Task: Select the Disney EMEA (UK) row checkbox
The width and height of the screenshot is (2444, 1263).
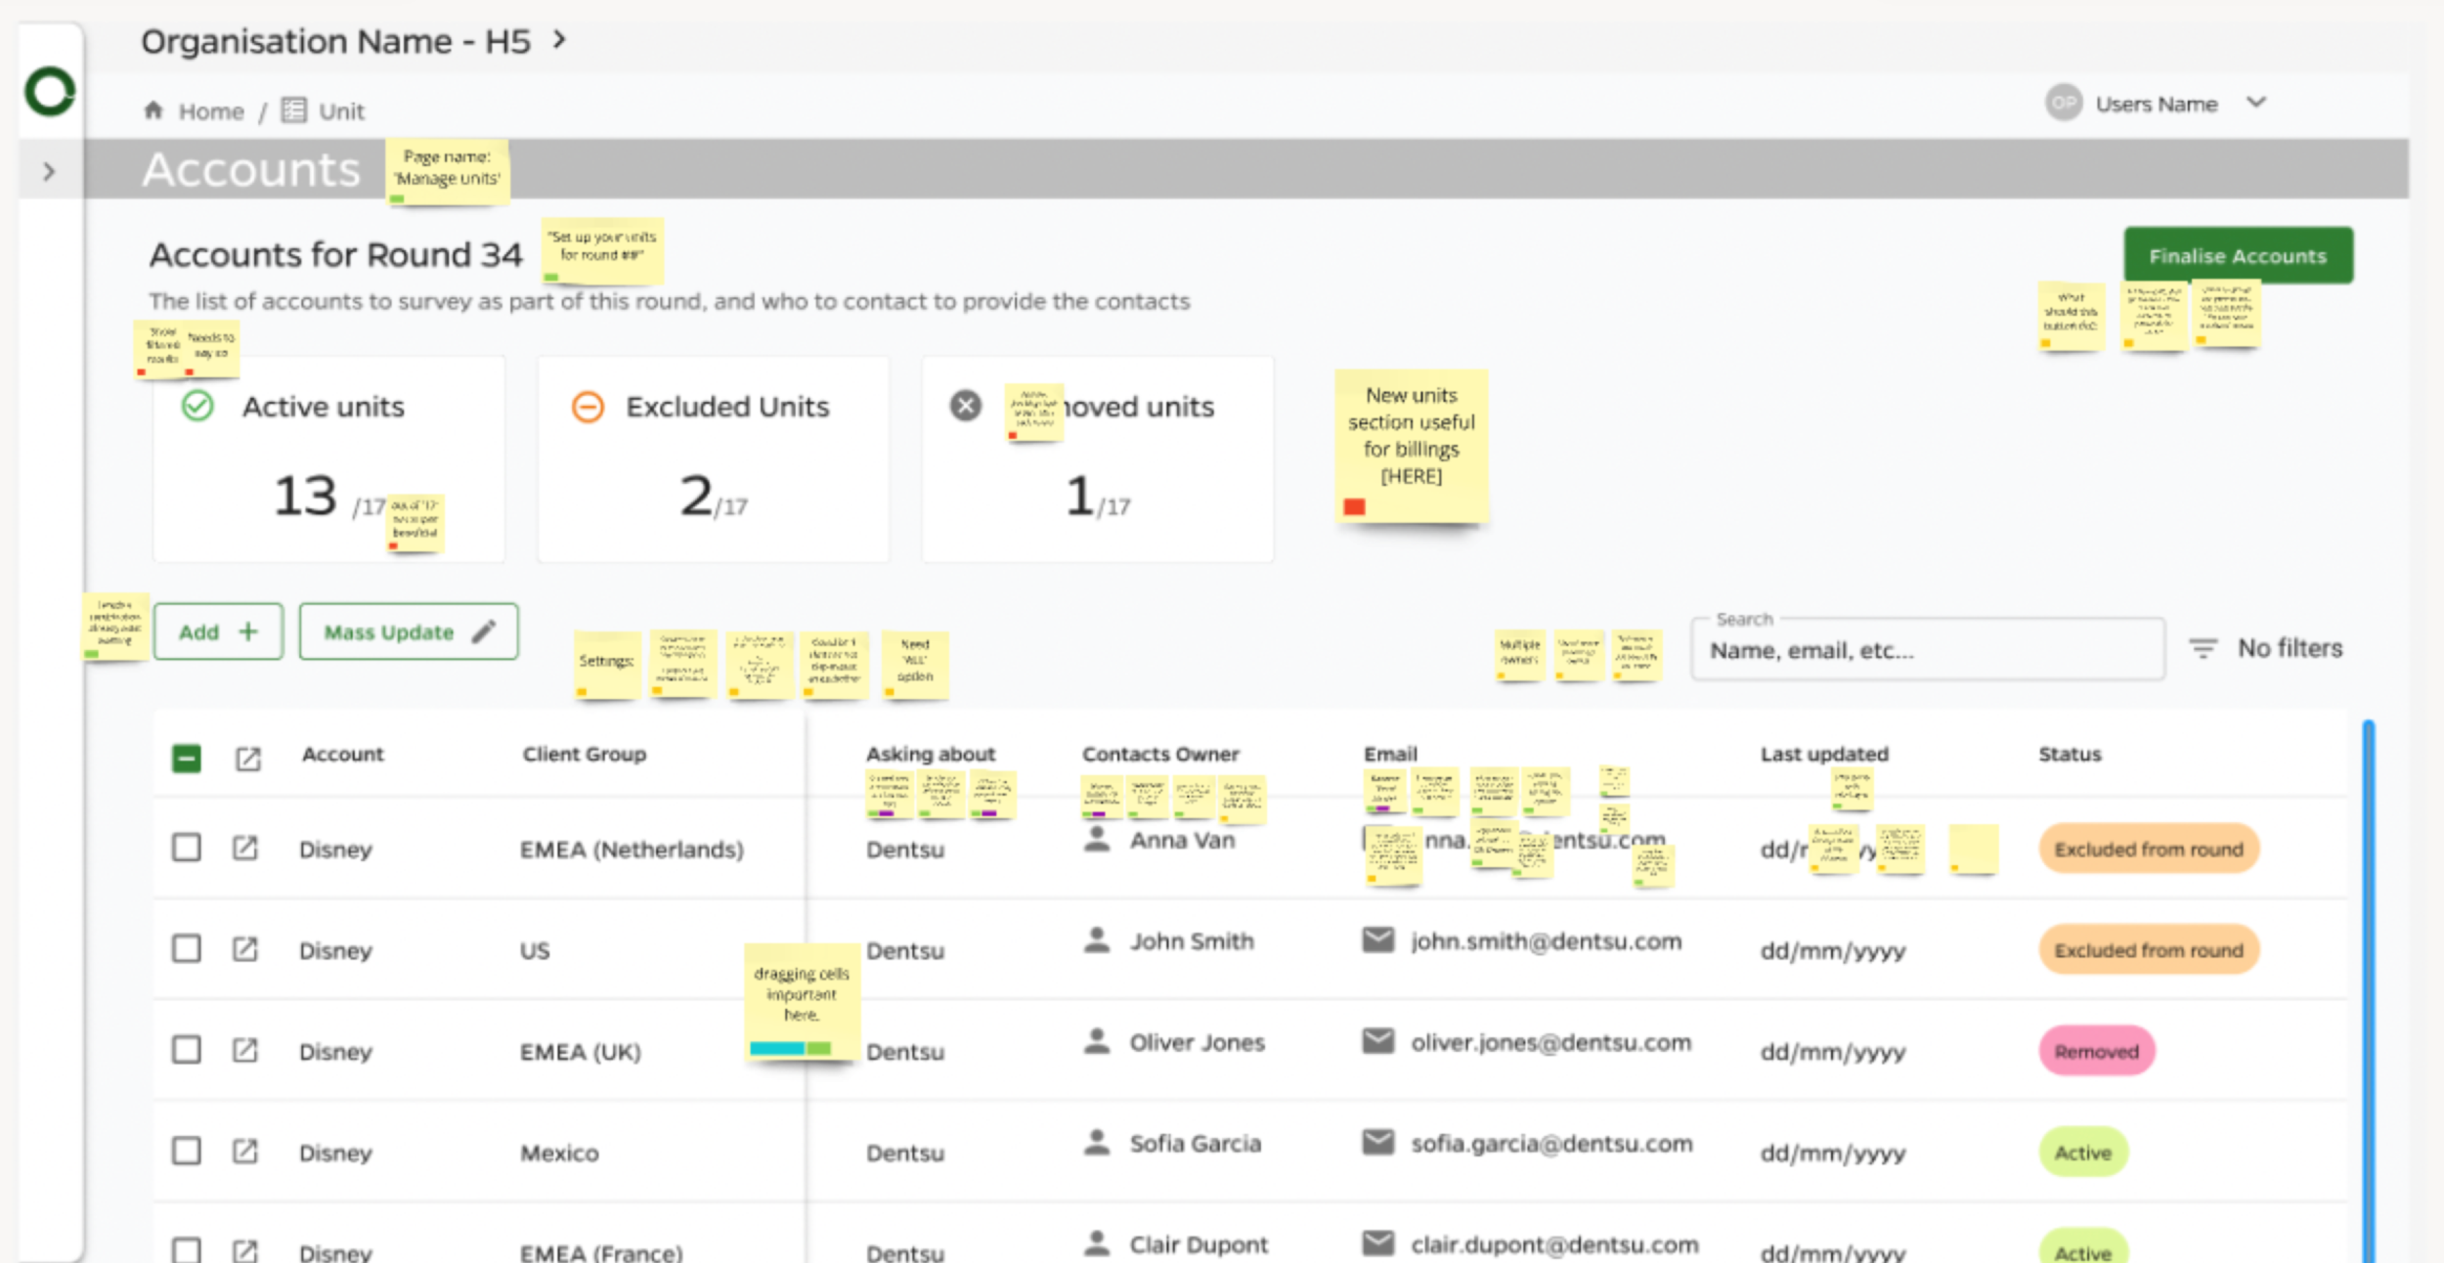Action: (187, 1049)
